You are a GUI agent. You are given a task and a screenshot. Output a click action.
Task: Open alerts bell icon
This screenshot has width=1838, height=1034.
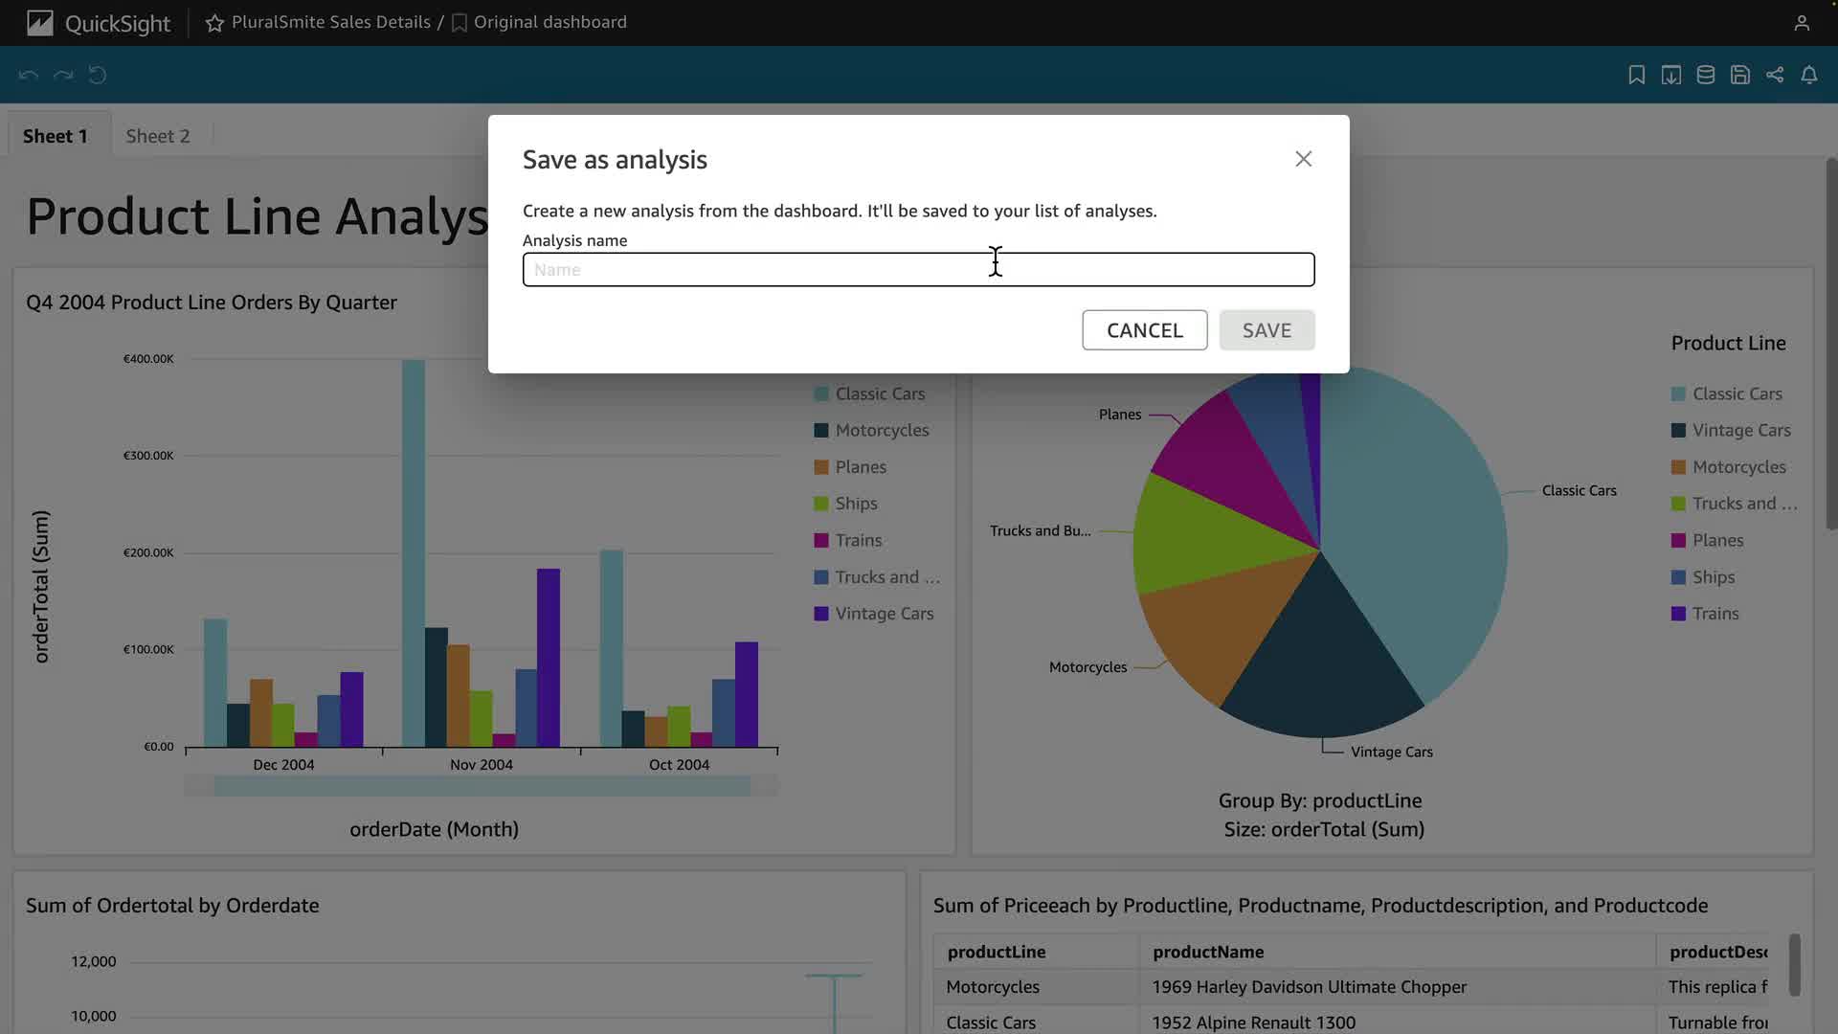[1808, 75]
